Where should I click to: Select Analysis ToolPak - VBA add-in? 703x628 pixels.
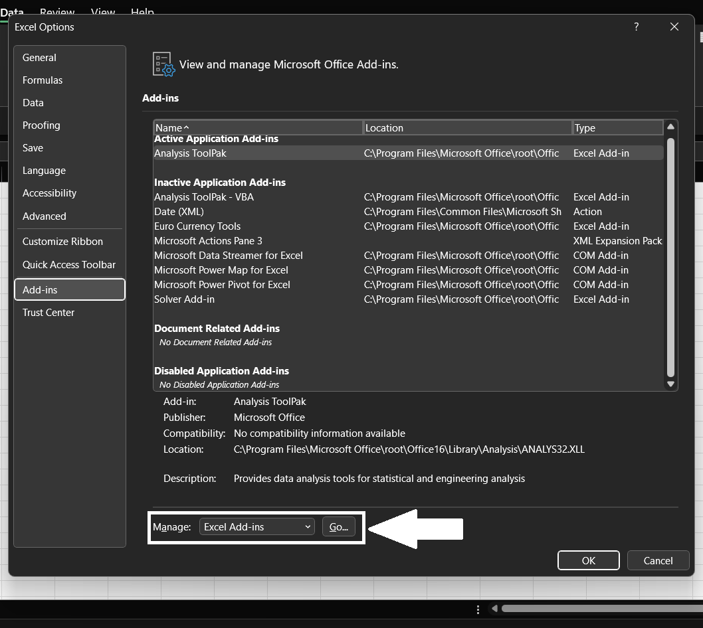pyautogui.click(x=408, y=197)
